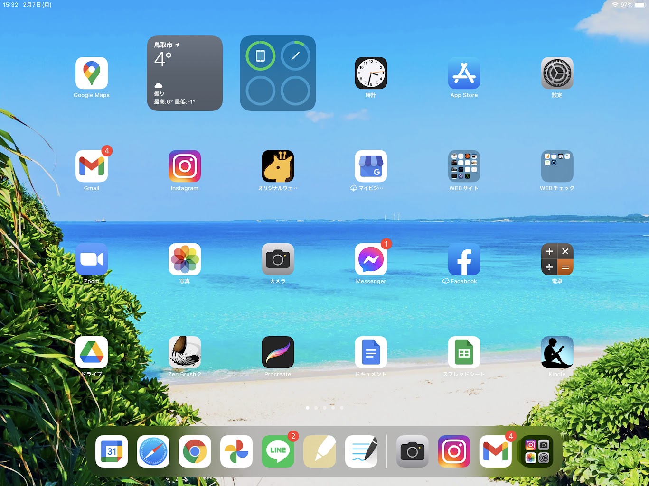The image size is (649, 486).
Task: Open the Google ドライブ app
Action: [x=92, y=352]
